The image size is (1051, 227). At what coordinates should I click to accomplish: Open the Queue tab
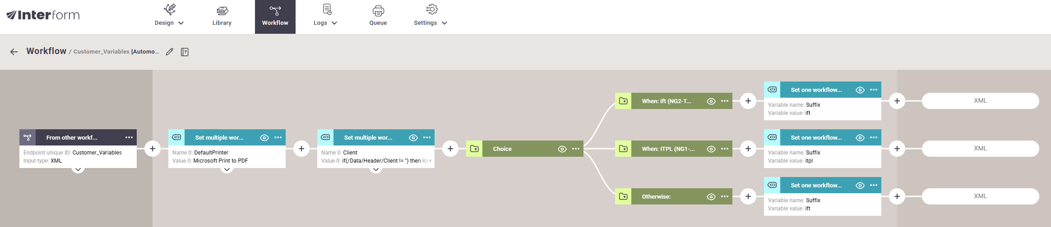378,16
